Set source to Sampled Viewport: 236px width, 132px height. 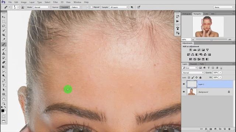(x=65, y=7)
